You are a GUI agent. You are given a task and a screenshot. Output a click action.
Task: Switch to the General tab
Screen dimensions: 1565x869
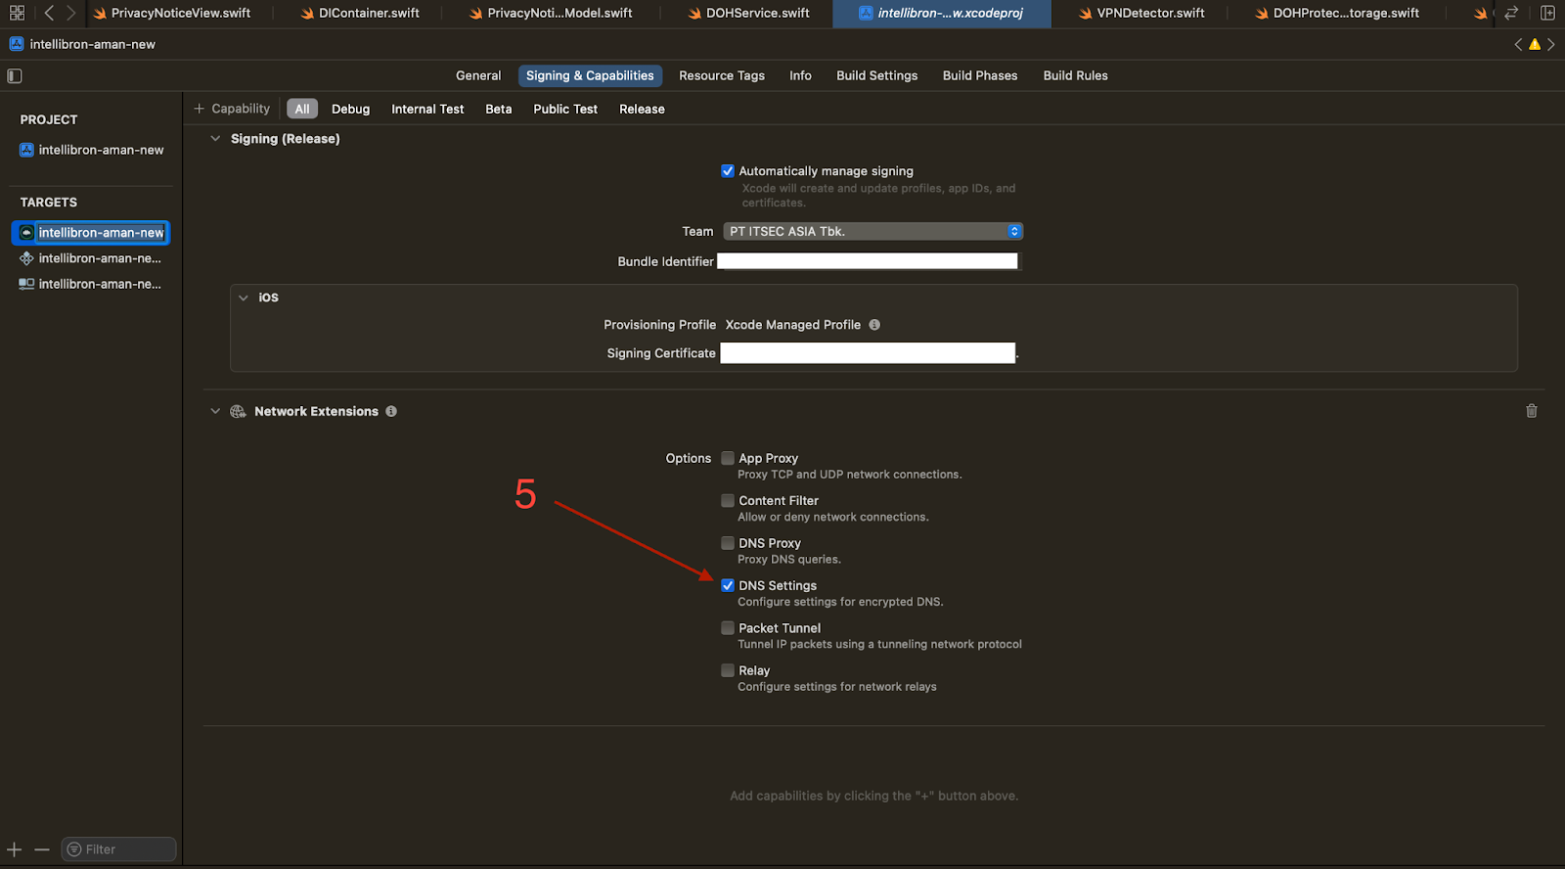pyautogui.click(x=478, y=75)
